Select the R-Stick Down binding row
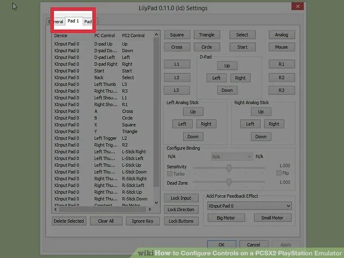Viewport: 344px width, 258px height. point(103,199)
